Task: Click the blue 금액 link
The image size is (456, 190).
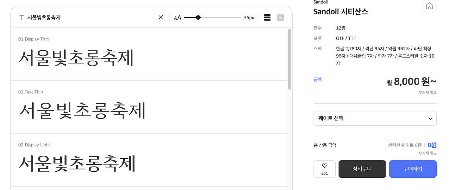Action: click(318, 79)
